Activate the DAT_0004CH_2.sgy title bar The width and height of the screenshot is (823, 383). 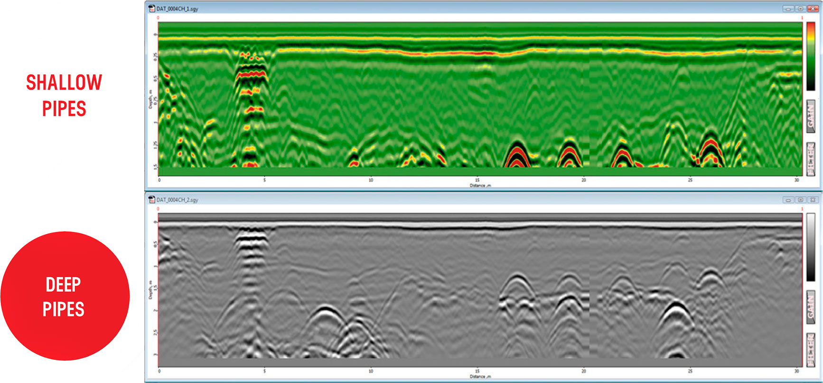[x=427, y=200]
